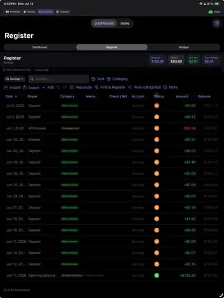Click battery indicator in status bar
Image resolution: width=224 pixels, height=298 pixels.
[217, 4]
